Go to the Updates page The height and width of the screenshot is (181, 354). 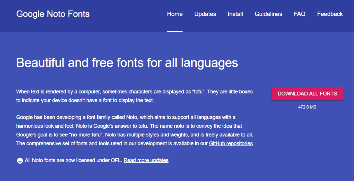pyautogui.click(x=205, y=14)
